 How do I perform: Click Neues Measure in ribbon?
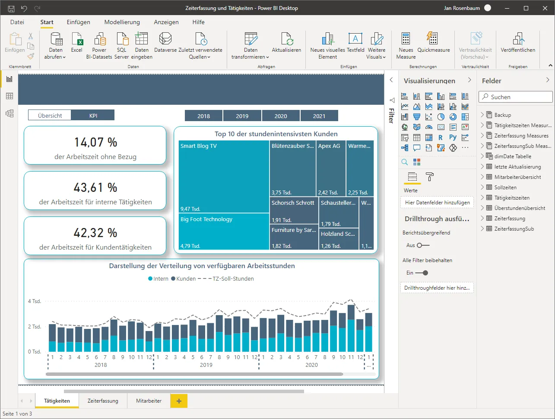(x=406, y=46)
